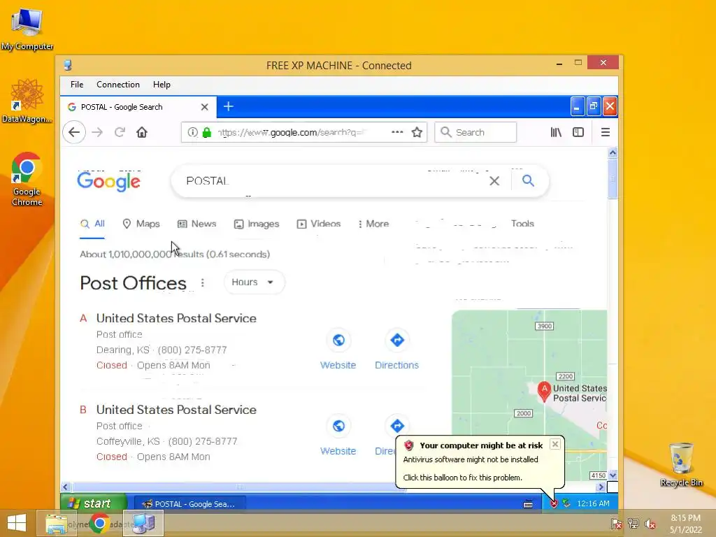
Task: Click horizontal scrollbar right arrow
Action: [x=601, y=487]
